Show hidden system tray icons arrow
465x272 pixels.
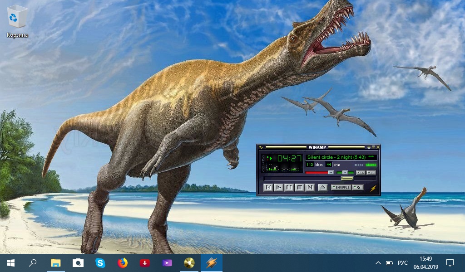coord(378,263)
